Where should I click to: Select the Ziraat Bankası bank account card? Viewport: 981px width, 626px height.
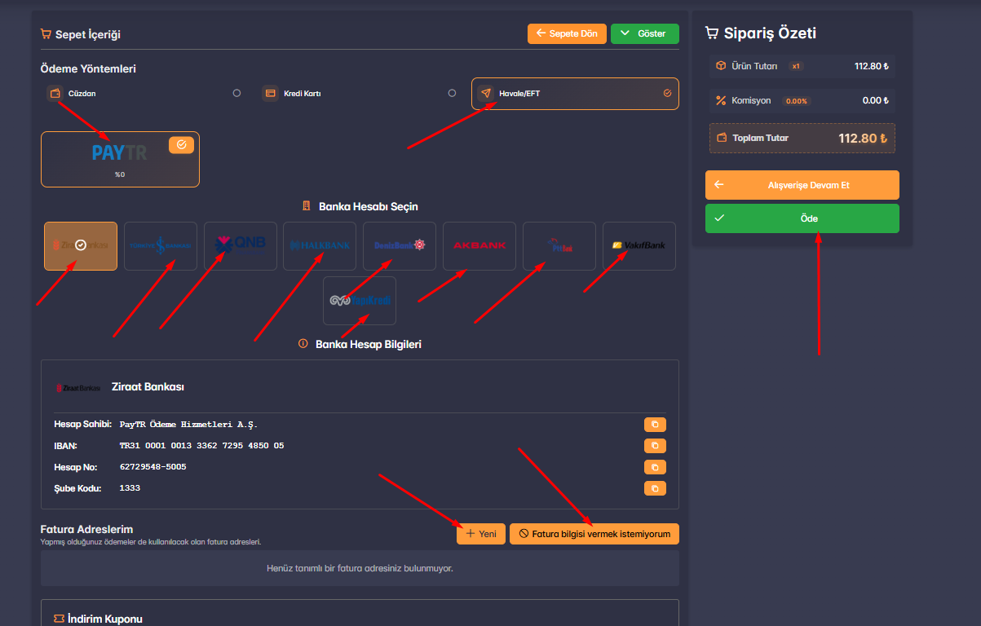pos(81,245)
